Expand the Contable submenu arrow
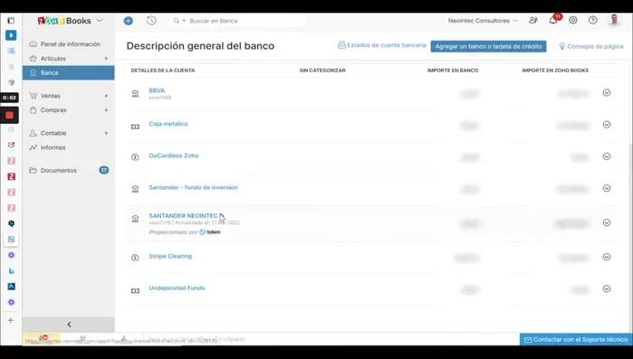This screenshot has height=359, width=633. click(107, 133)
